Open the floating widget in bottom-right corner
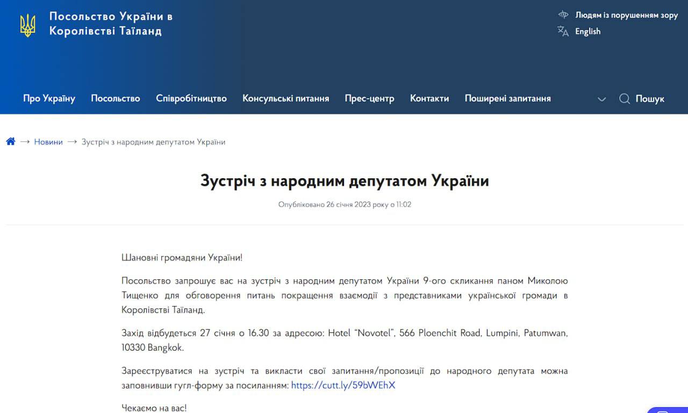This screenshot has height=413, width=688. [669, 410]
